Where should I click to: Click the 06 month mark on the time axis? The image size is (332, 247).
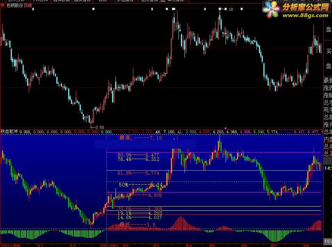244,245
